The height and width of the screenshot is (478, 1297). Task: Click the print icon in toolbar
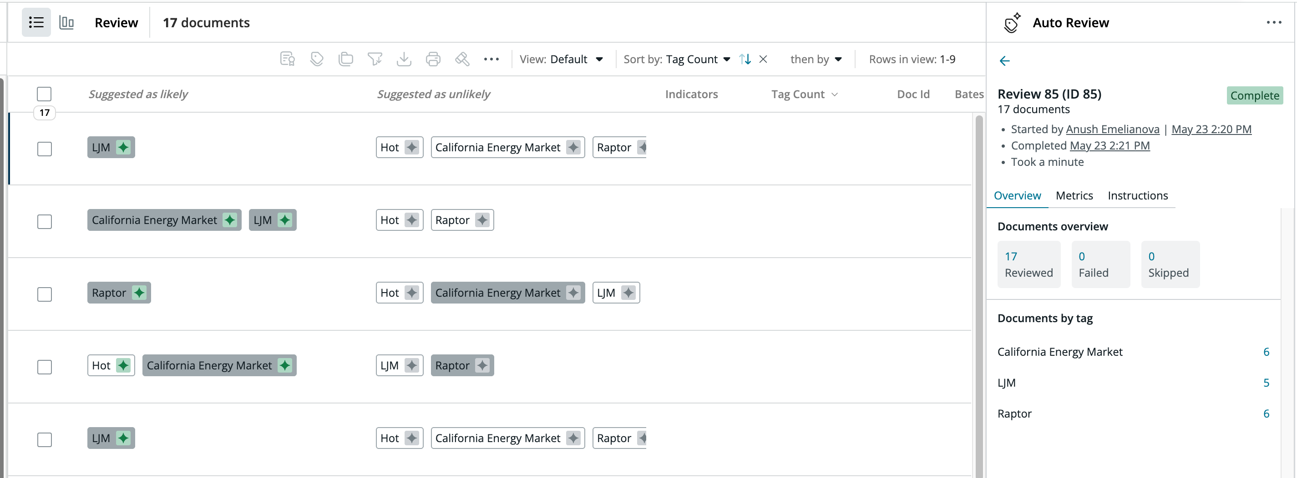(433, 60)
